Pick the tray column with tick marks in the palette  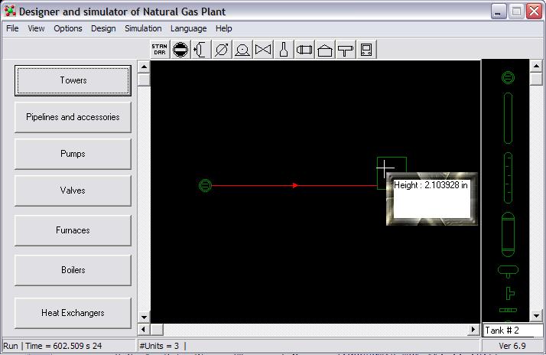(508, 177)
